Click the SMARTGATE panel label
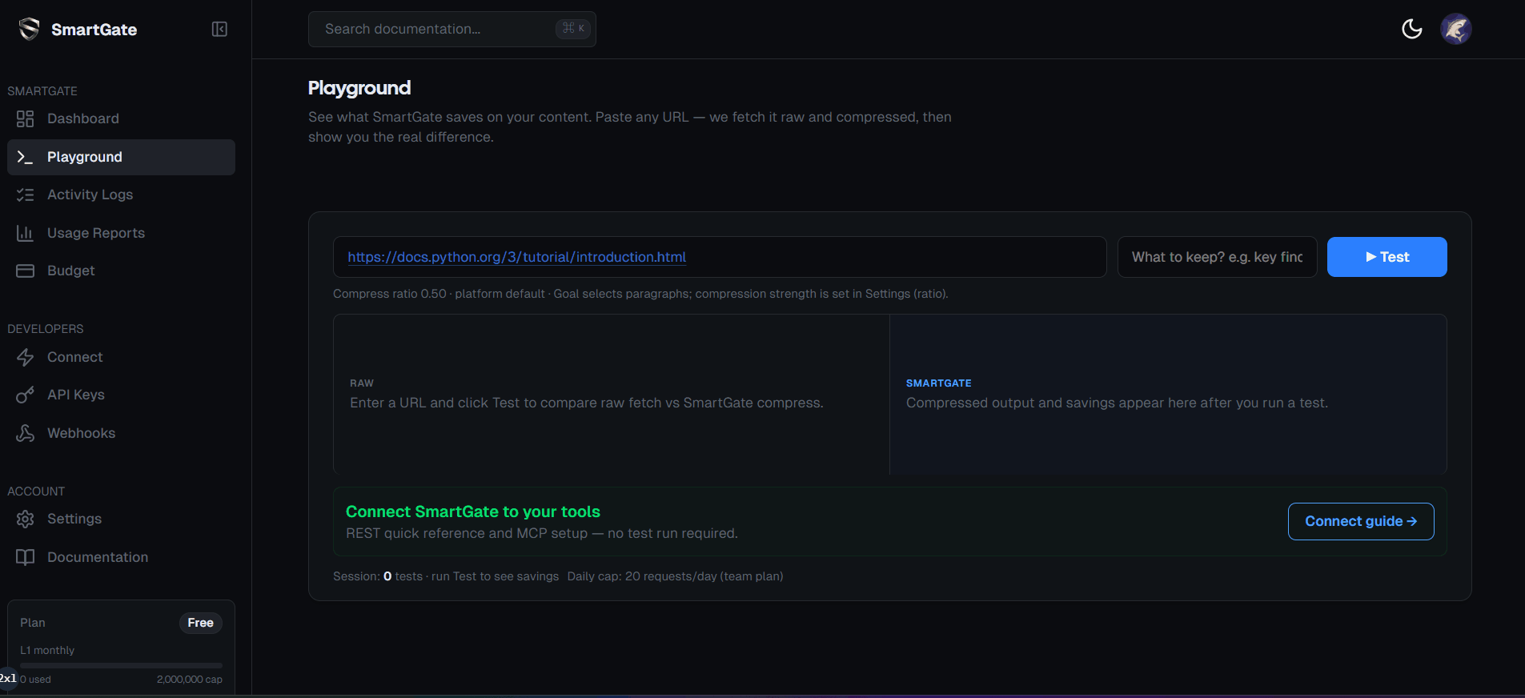Image resolution: width=1525 pixels, height=698 pixels. [939, 383]
